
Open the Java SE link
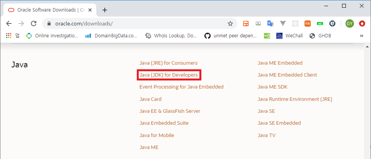[x=266, y=111]
